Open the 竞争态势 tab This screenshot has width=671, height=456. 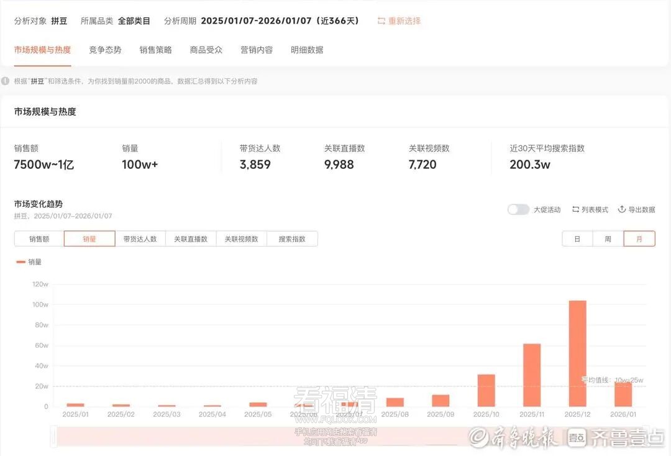105,50
